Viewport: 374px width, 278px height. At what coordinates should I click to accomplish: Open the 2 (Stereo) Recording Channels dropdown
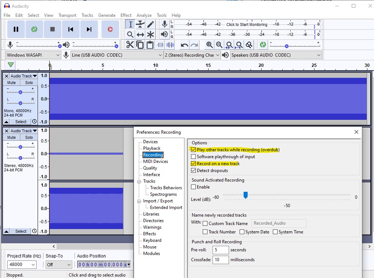tap(192, 55)
